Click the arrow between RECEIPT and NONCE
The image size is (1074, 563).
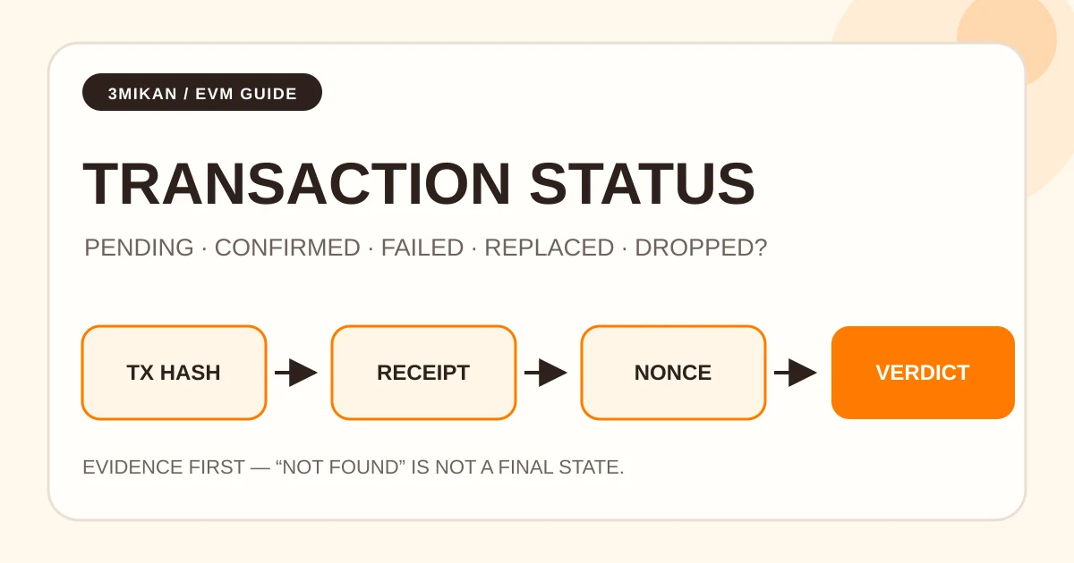[546, 373]
